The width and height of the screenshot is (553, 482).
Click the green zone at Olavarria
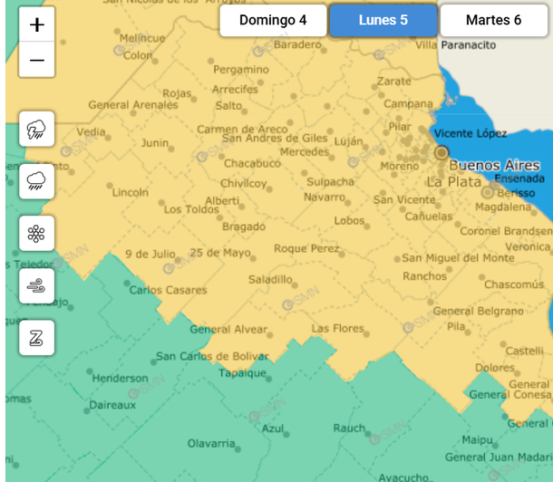click(x=211, y=443)
